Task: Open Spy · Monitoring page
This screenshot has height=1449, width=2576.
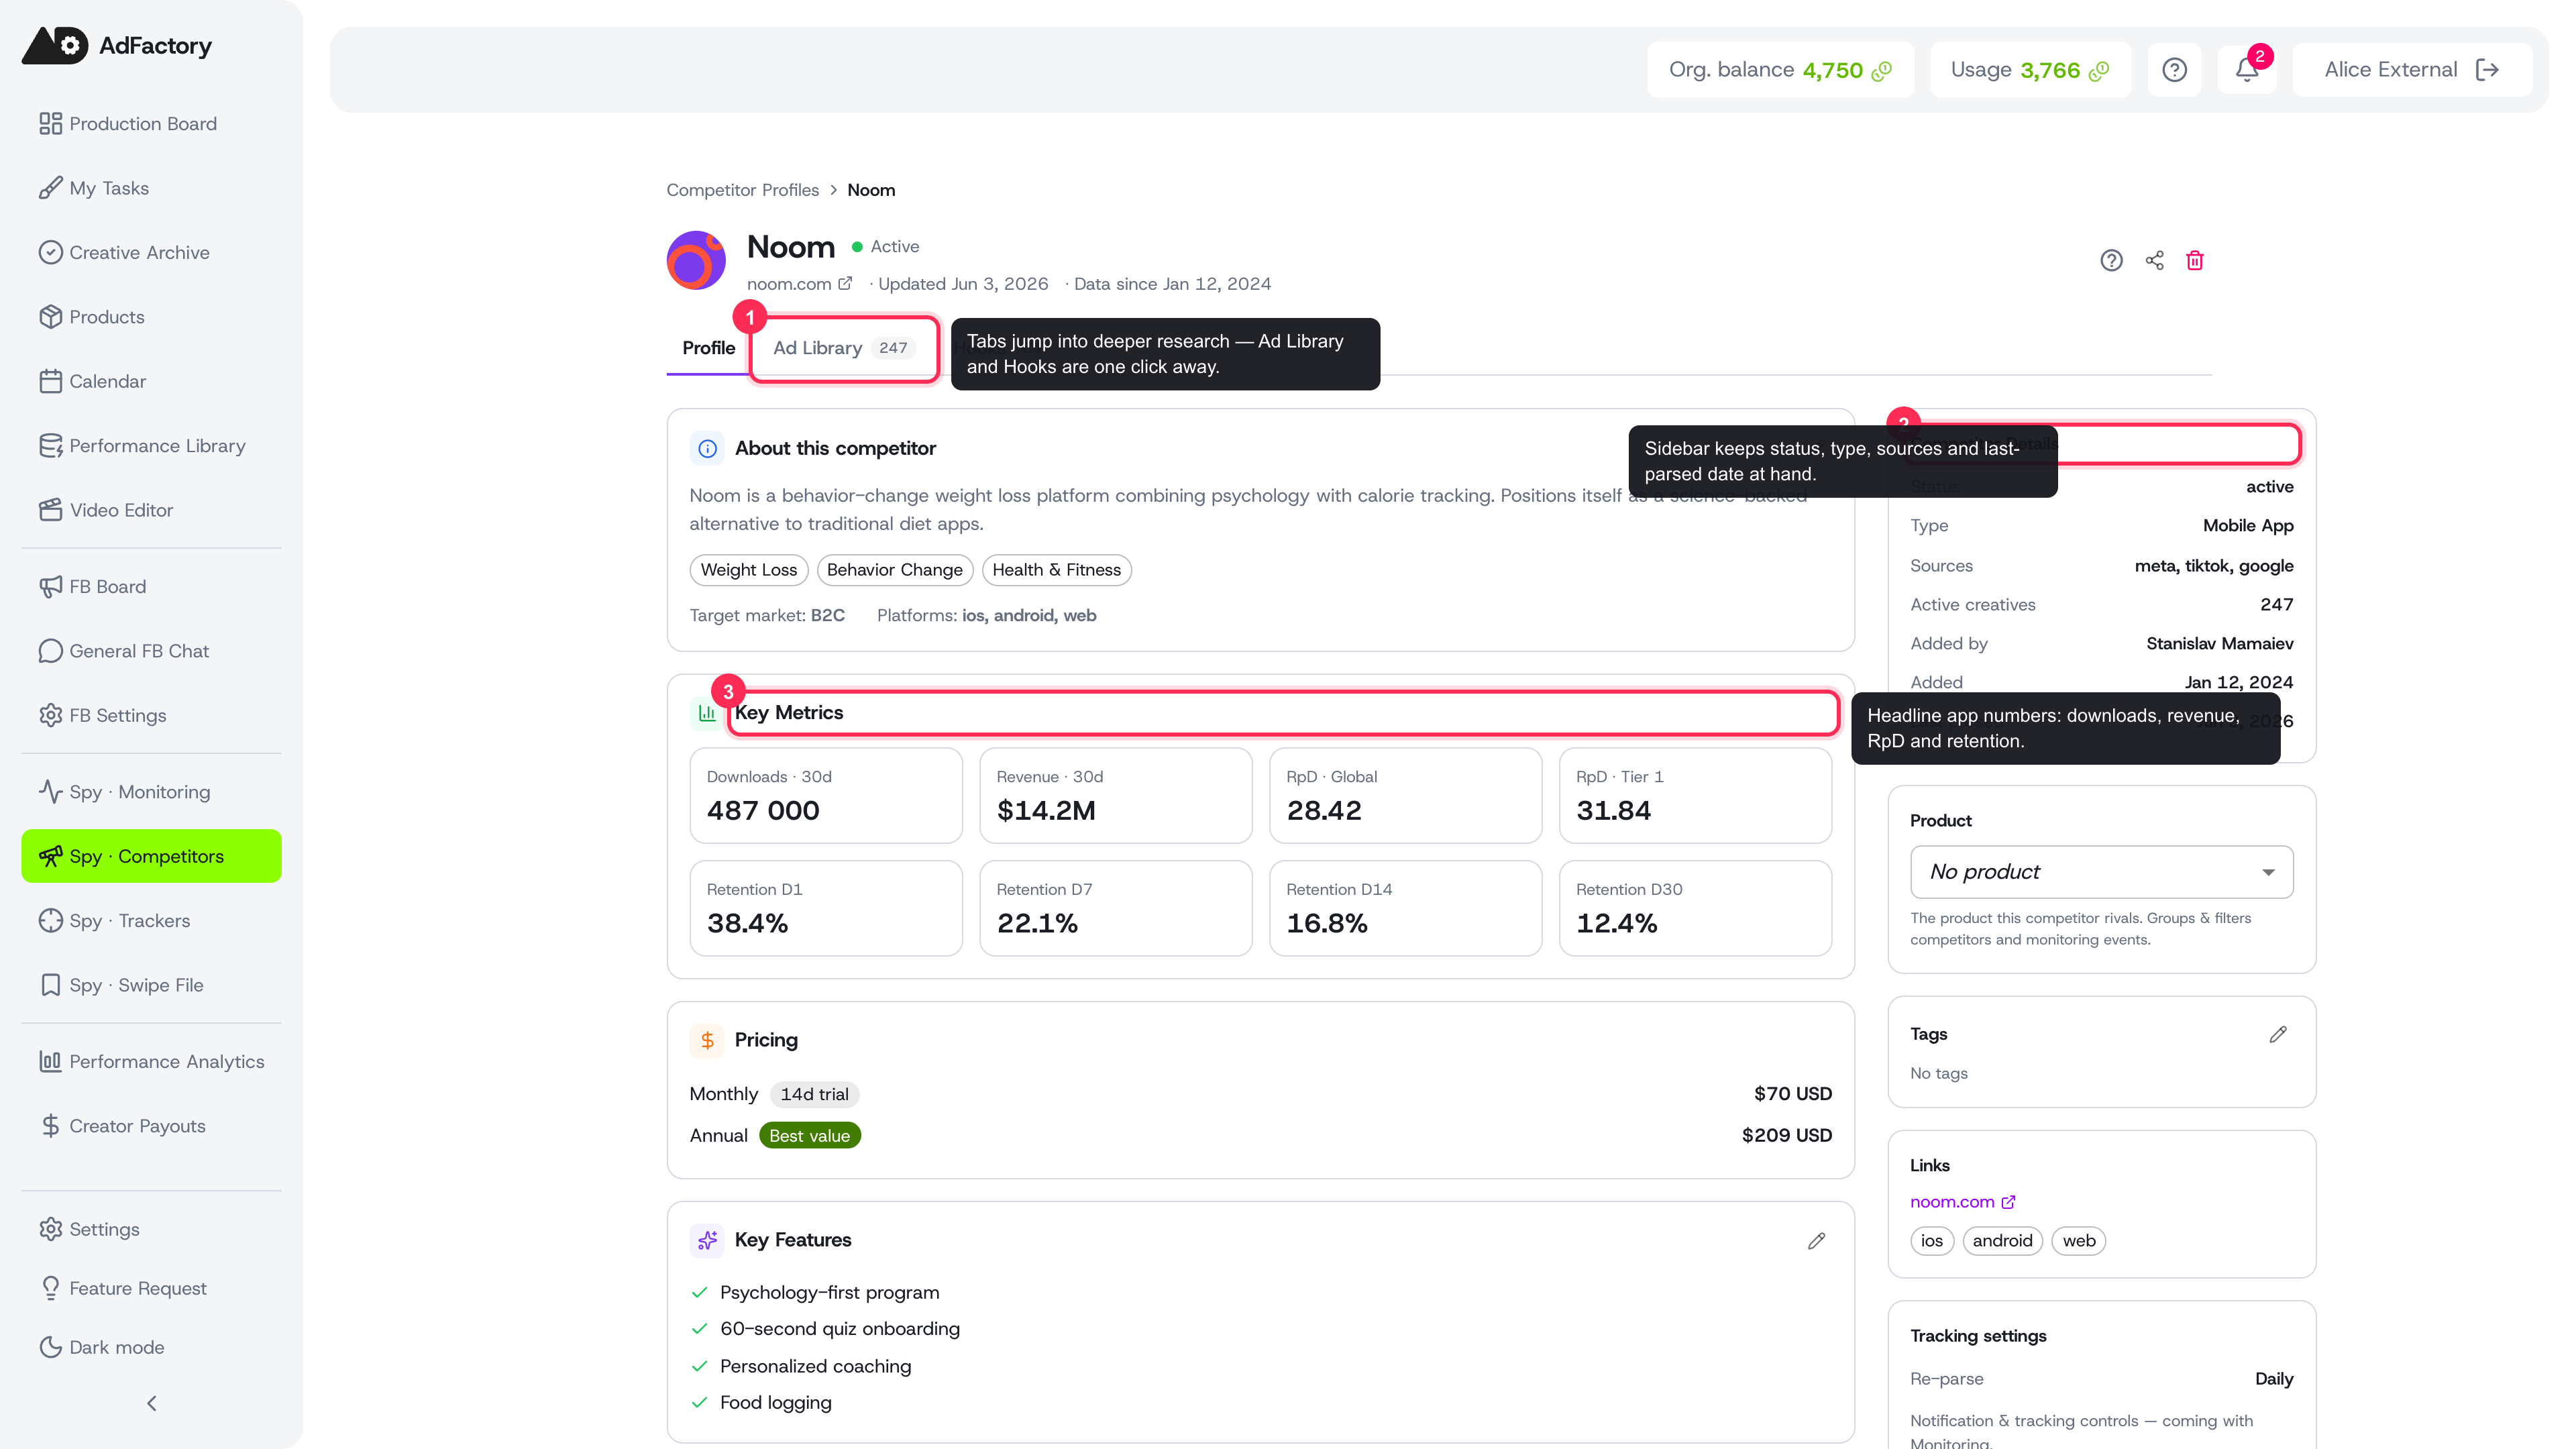Action: click(x=151, y=792)
